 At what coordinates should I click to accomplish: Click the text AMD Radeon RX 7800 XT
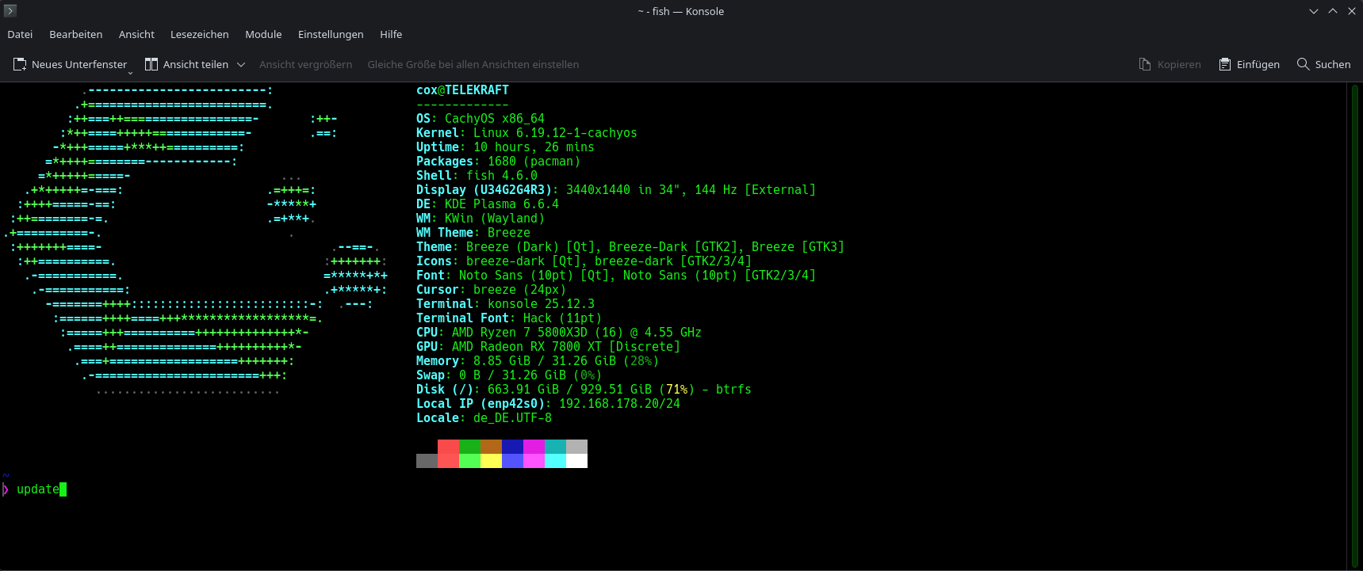tap(526, 347)
